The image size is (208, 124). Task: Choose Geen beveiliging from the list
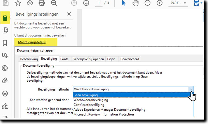(x=133, y=95)
